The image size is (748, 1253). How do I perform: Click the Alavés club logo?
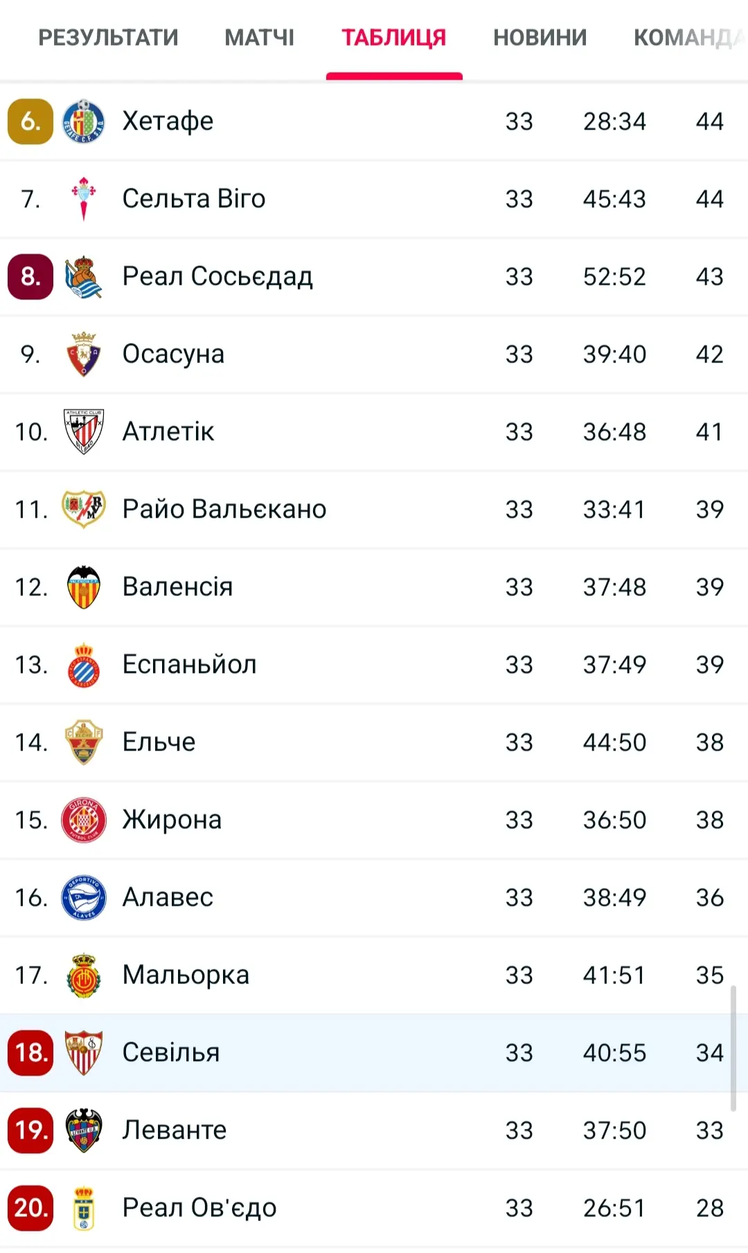84,897
